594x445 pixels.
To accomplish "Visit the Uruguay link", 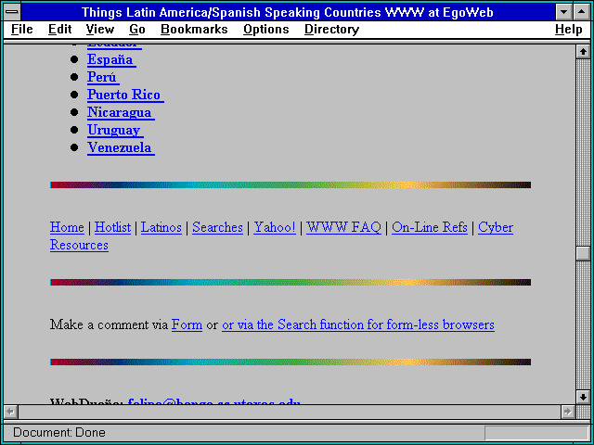I will pyautogui.click(x=115, y=130).
